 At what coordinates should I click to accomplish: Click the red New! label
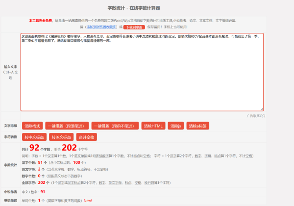pyautogui.click(x=88, y=201)
